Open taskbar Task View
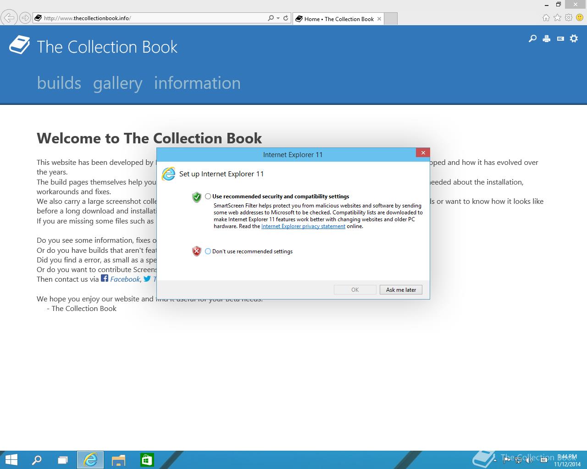The image size is (587, 469). (62, 460)
